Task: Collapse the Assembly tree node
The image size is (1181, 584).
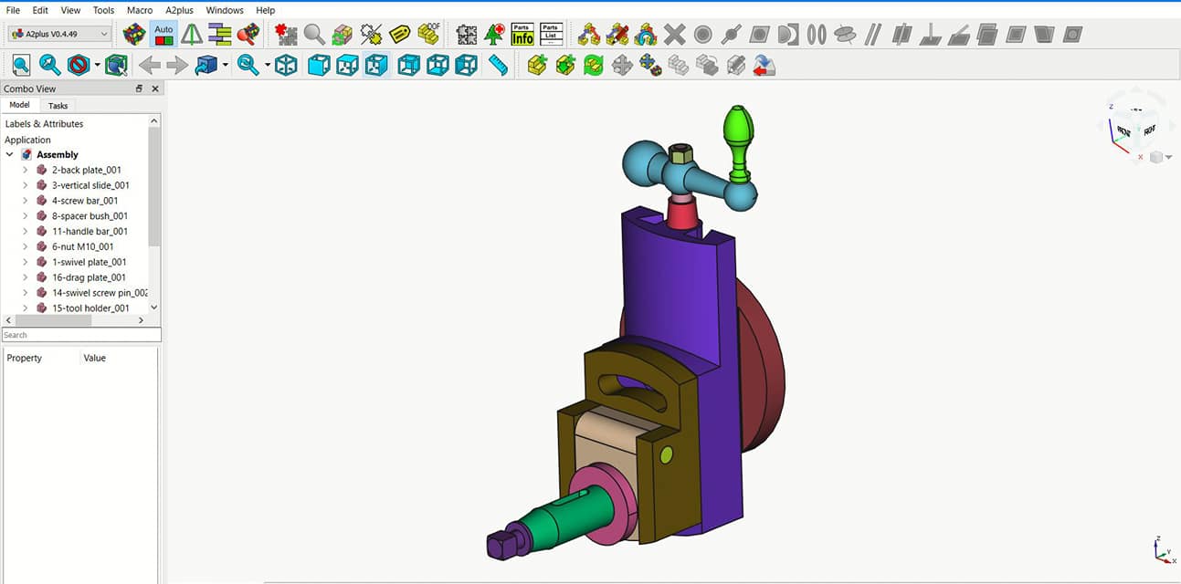Action: click(10, 155)
